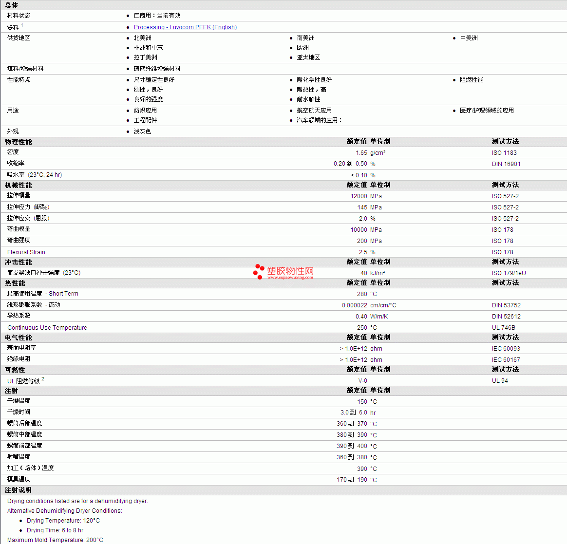Select the 物理性能 section header
This screenshot has width=567, height=544.
[x=19, y=142]
